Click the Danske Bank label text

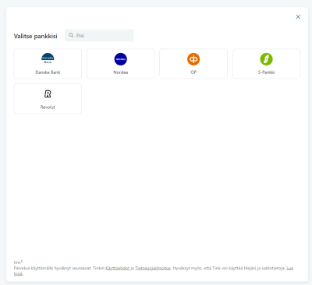[48, 72]
